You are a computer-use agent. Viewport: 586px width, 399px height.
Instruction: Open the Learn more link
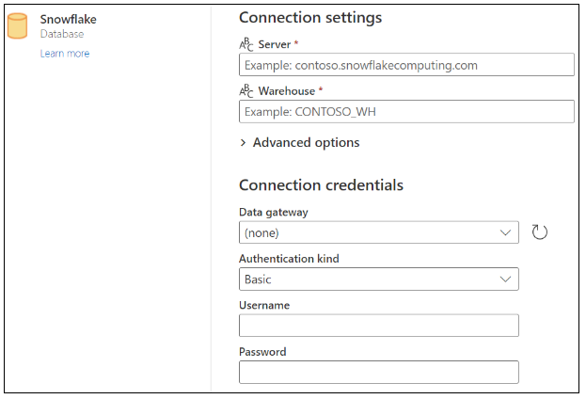(x=65, y=54)
